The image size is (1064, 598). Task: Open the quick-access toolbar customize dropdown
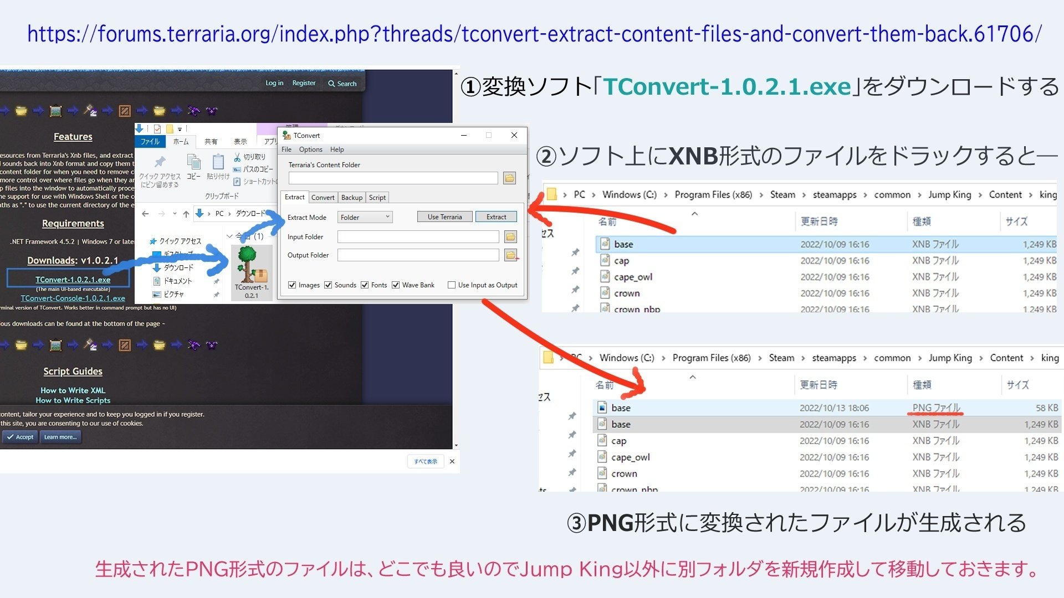(x=180, y=129)
